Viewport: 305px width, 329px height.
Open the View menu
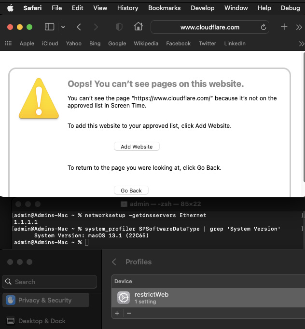(100, 8)
